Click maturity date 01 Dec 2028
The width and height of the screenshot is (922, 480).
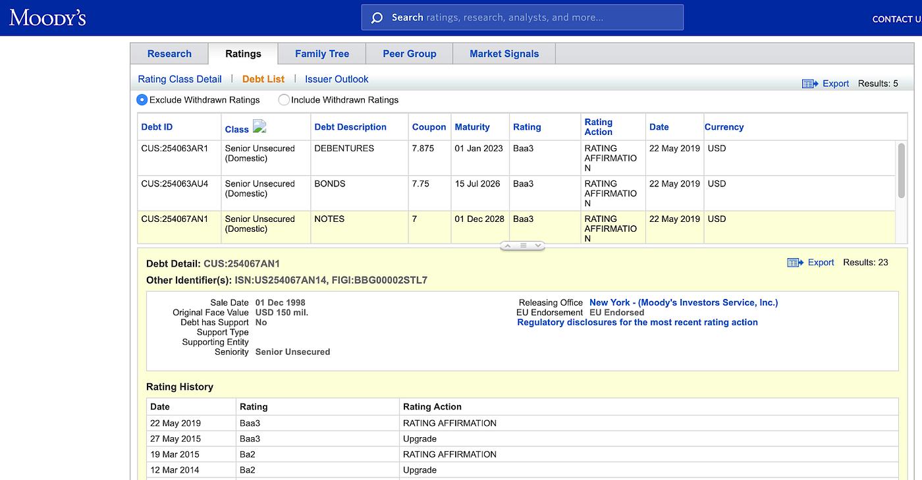(479, 219)
